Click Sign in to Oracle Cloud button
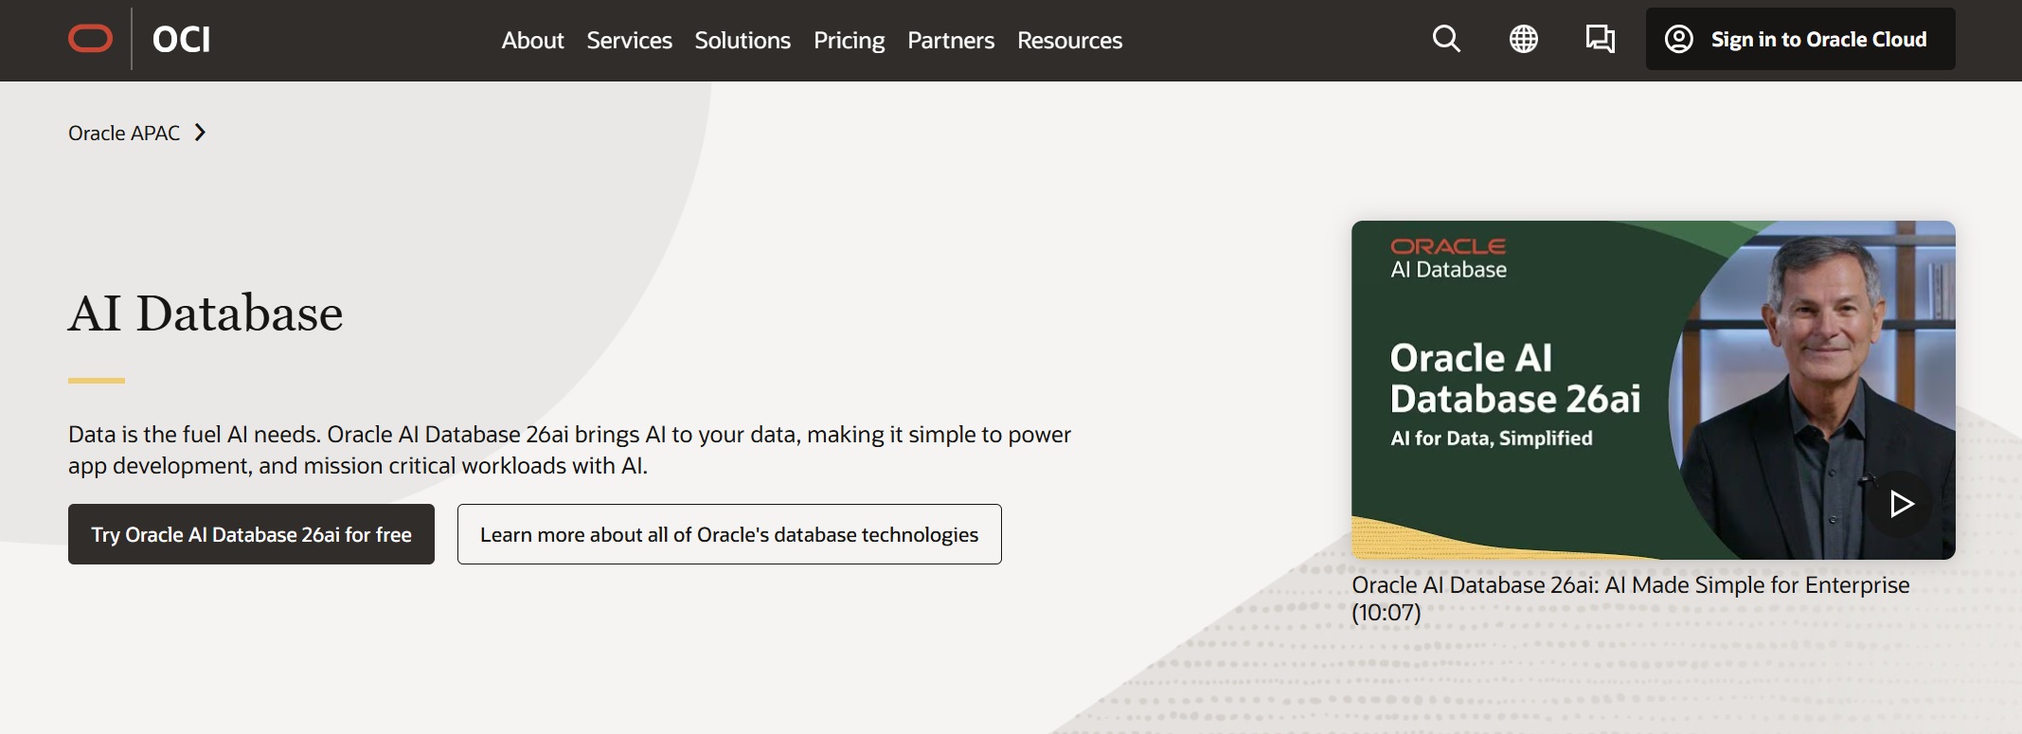2022x734 pixels. 1799,39
